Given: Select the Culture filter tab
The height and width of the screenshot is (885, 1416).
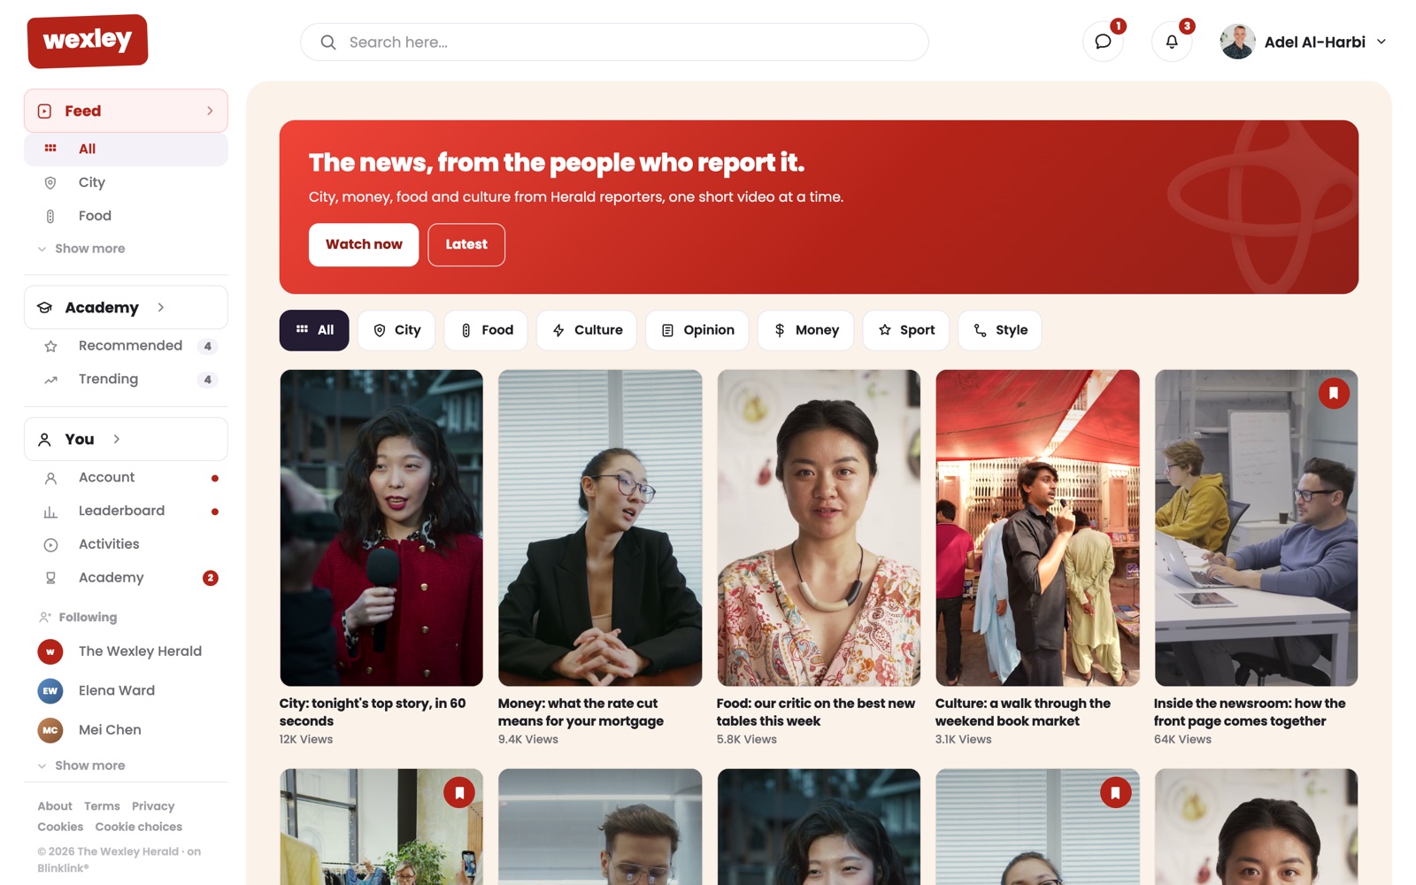Looking at the screenshot, I should pos(587,330).
